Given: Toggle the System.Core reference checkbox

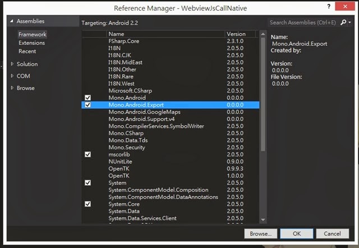Looking at the screenshot, I should (88, 204).
